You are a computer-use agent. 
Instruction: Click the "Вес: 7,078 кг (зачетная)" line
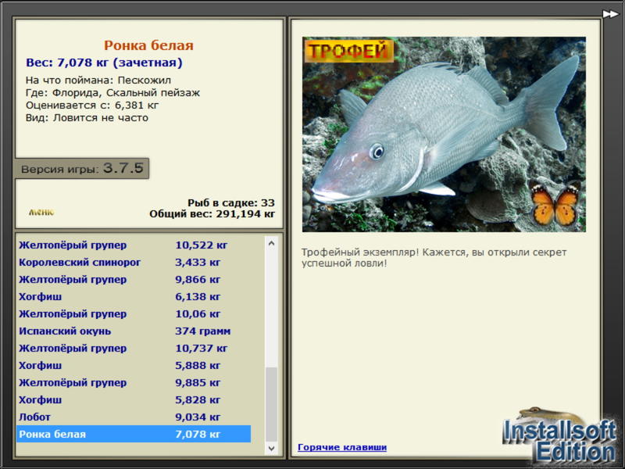104,63
